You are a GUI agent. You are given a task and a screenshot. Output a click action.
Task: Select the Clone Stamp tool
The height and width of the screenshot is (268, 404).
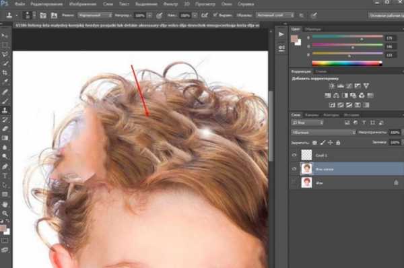click(x=5, y=110)
